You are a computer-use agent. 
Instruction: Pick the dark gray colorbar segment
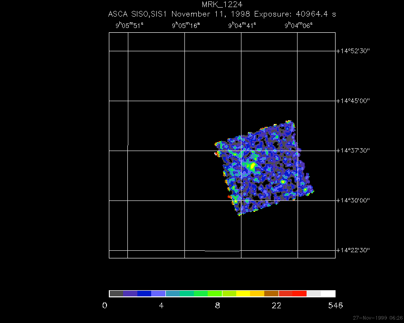click(116, 294)
